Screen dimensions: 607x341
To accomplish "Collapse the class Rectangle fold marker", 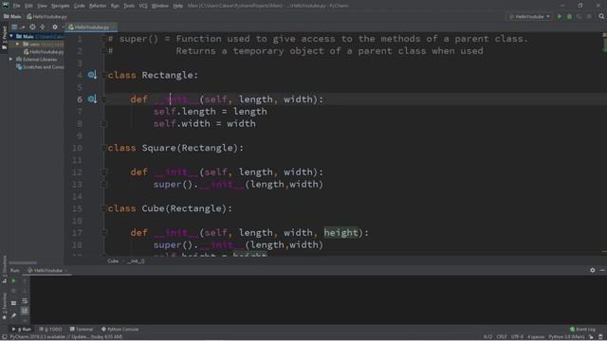I will point(103,75).
